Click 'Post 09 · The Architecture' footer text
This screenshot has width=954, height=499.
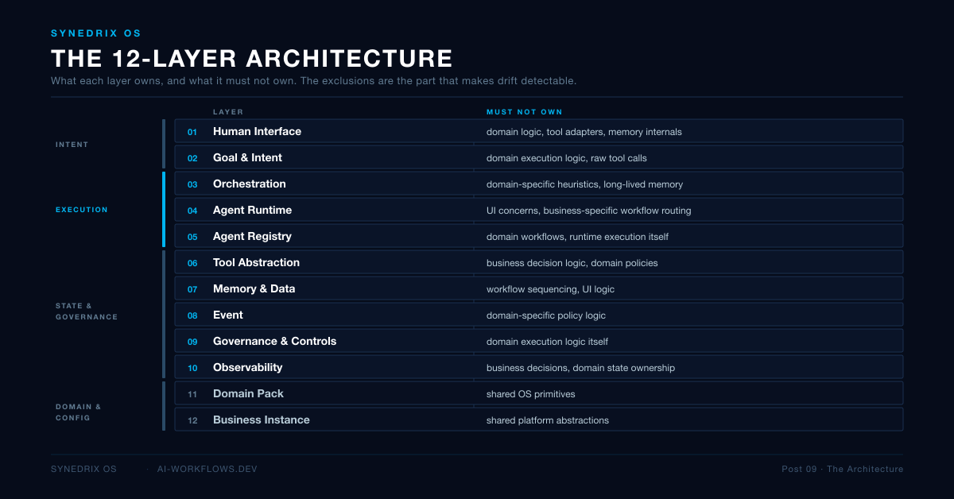coord(843,469)
